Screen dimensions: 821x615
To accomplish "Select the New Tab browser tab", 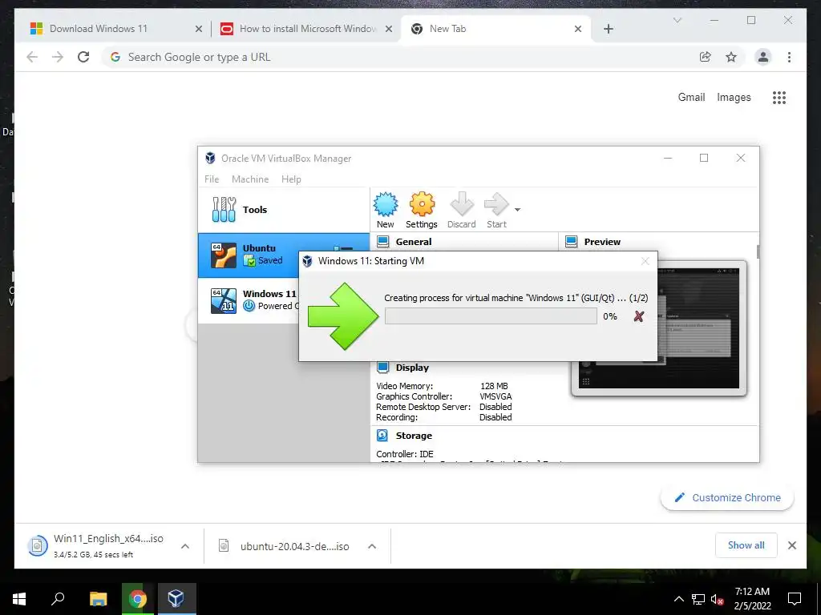I will coord(496,29).
